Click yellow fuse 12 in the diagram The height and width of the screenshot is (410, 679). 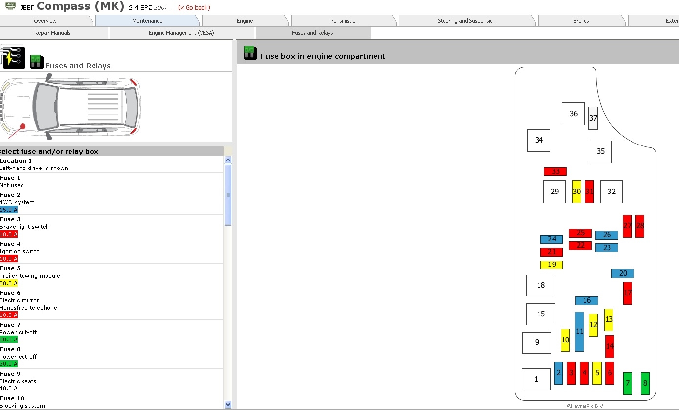pyautogui.click(x=593, y=325)
